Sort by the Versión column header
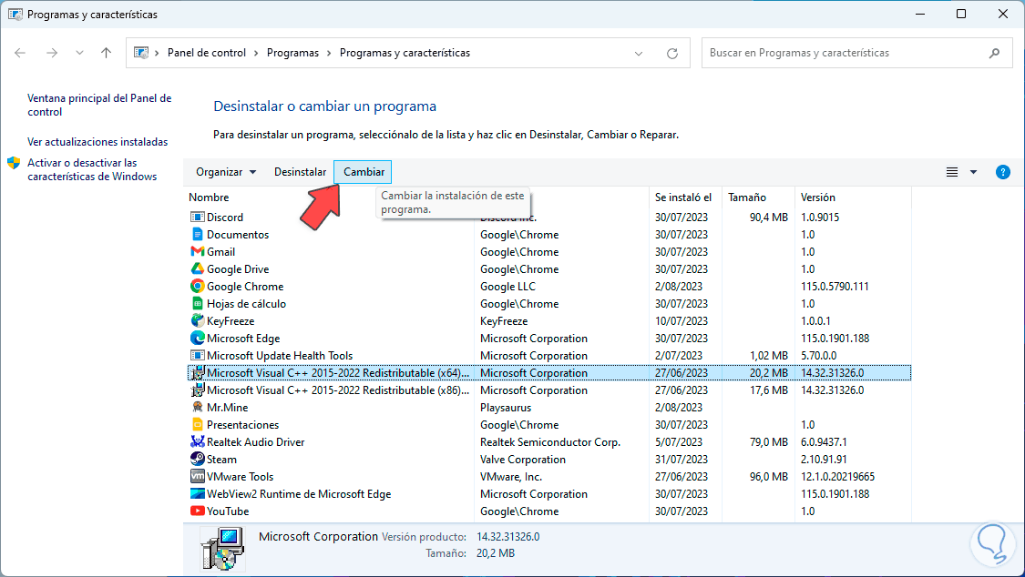 818,197
